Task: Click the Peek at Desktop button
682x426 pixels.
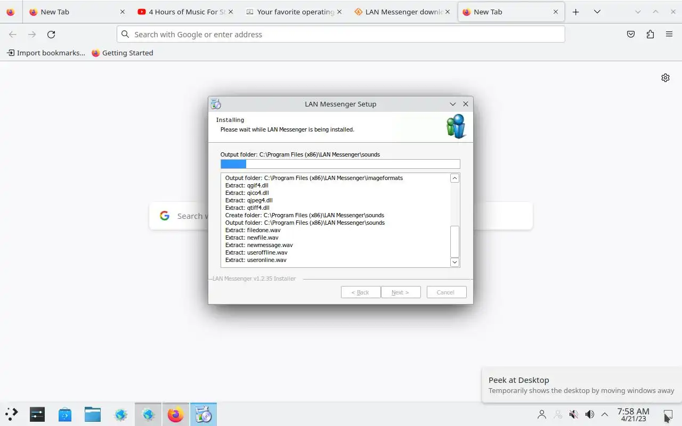Action: [x=668, y=414]
